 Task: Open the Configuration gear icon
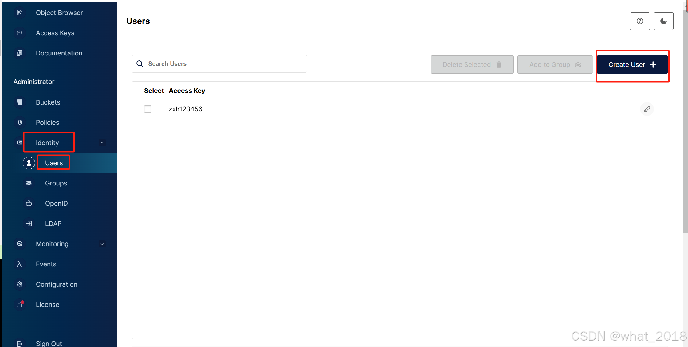[20, 284]
